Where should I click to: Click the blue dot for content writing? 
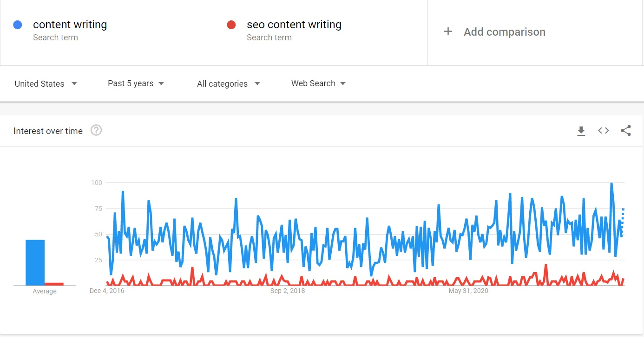click(18, 25)
